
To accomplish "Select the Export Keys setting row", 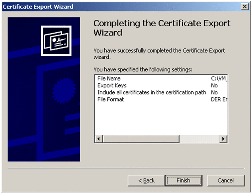I will [161, 85].
